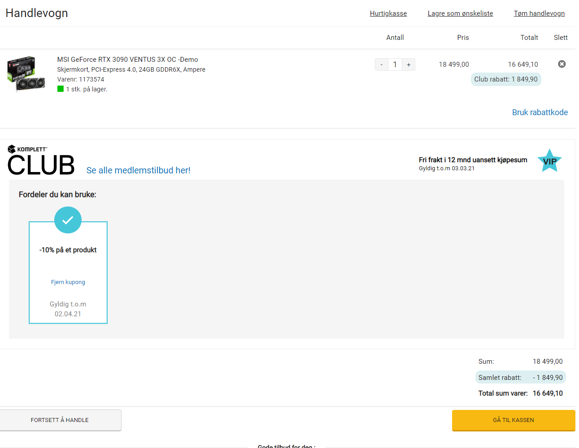
Task: Click GÅ TIL KASSEN button
Action: click(514, 420)
